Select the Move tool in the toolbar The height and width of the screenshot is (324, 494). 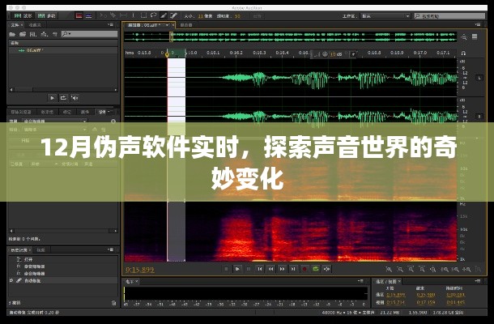(103, 15)
